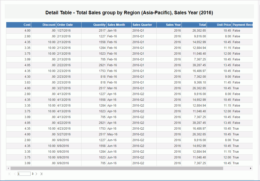Click the horizontal scrollbar right arrow

click(x=250, y=168)
